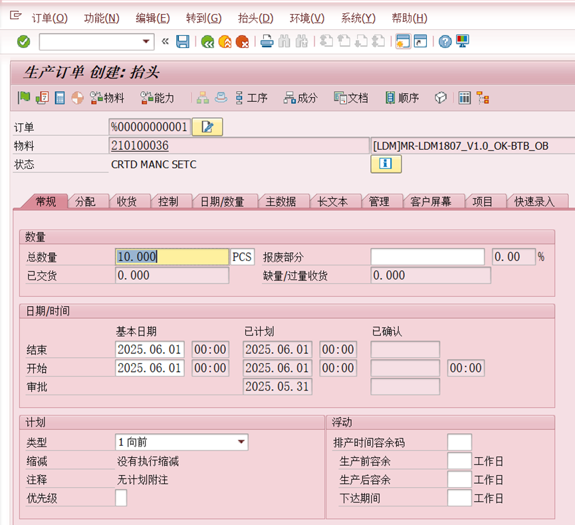This screenshot has height=525, width=575.
Task: Switch to the 日期/数量 tab
Action: click(222, 202)
